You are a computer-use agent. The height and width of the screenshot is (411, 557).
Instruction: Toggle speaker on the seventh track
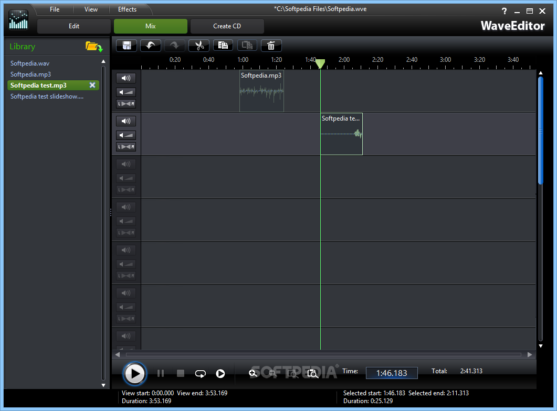tap(126, 336)
